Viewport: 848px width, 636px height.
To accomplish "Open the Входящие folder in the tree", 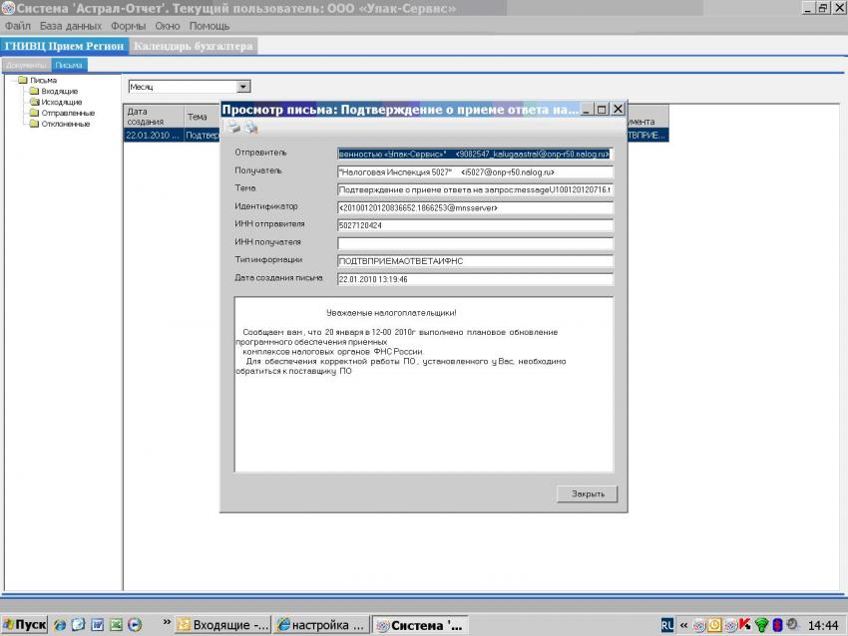I will coord(59,91).
